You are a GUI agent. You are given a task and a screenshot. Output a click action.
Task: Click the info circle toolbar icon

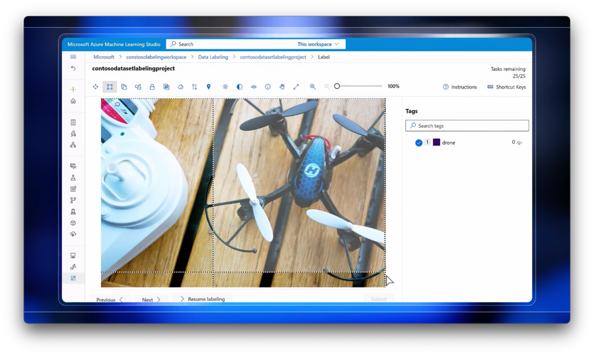click(x=268, y=87)
